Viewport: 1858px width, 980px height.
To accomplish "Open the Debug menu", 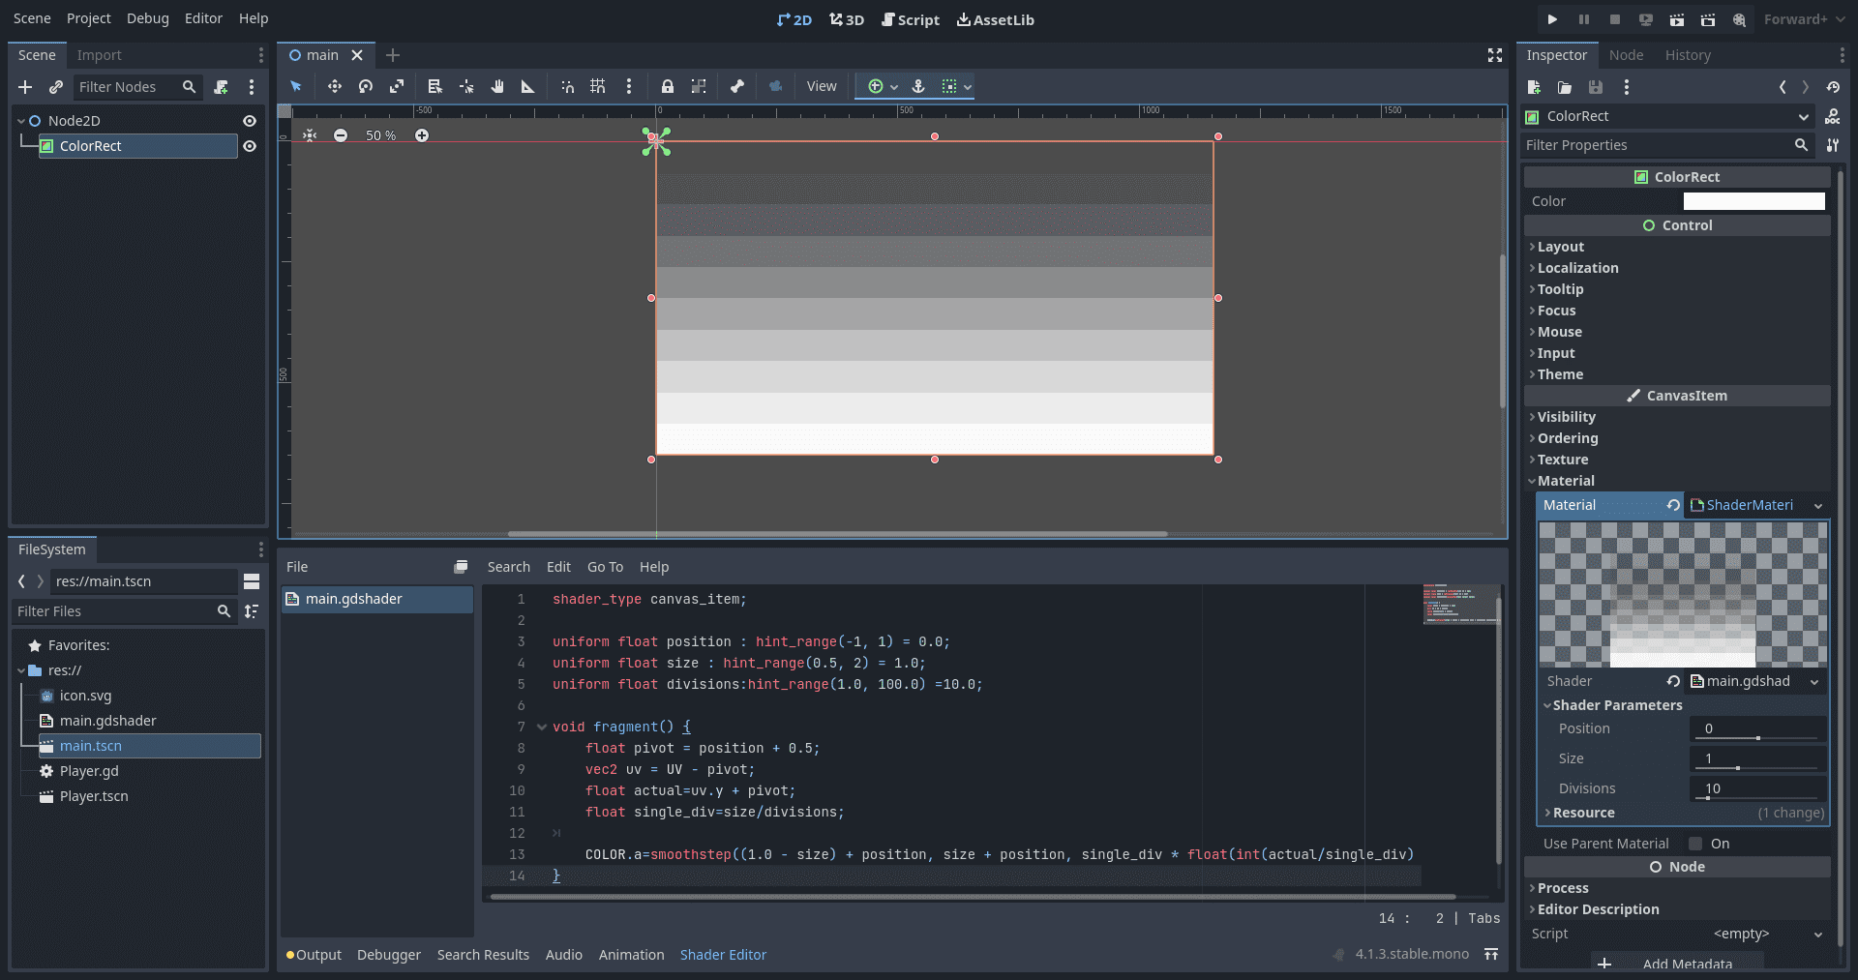I will pos(147,17).
